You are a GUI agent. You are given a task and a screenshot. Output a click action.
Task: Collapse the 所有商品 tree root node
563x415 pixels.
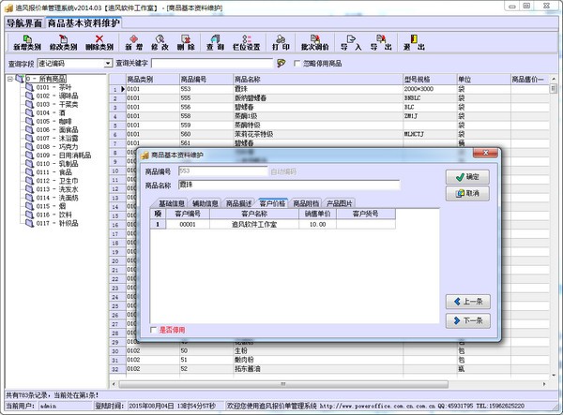click(10, 79)
